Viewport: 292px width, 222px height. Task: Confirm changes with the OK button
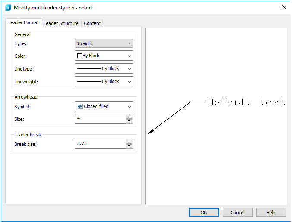point(204,213)
